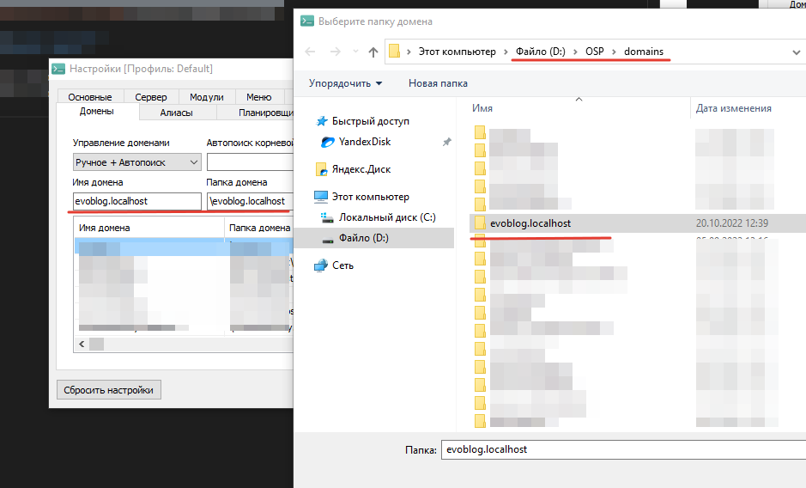Switch to 'Планировщик' tab in Настройки
The width and height of the screenshot is (806, 488).
tap(256, 113)
